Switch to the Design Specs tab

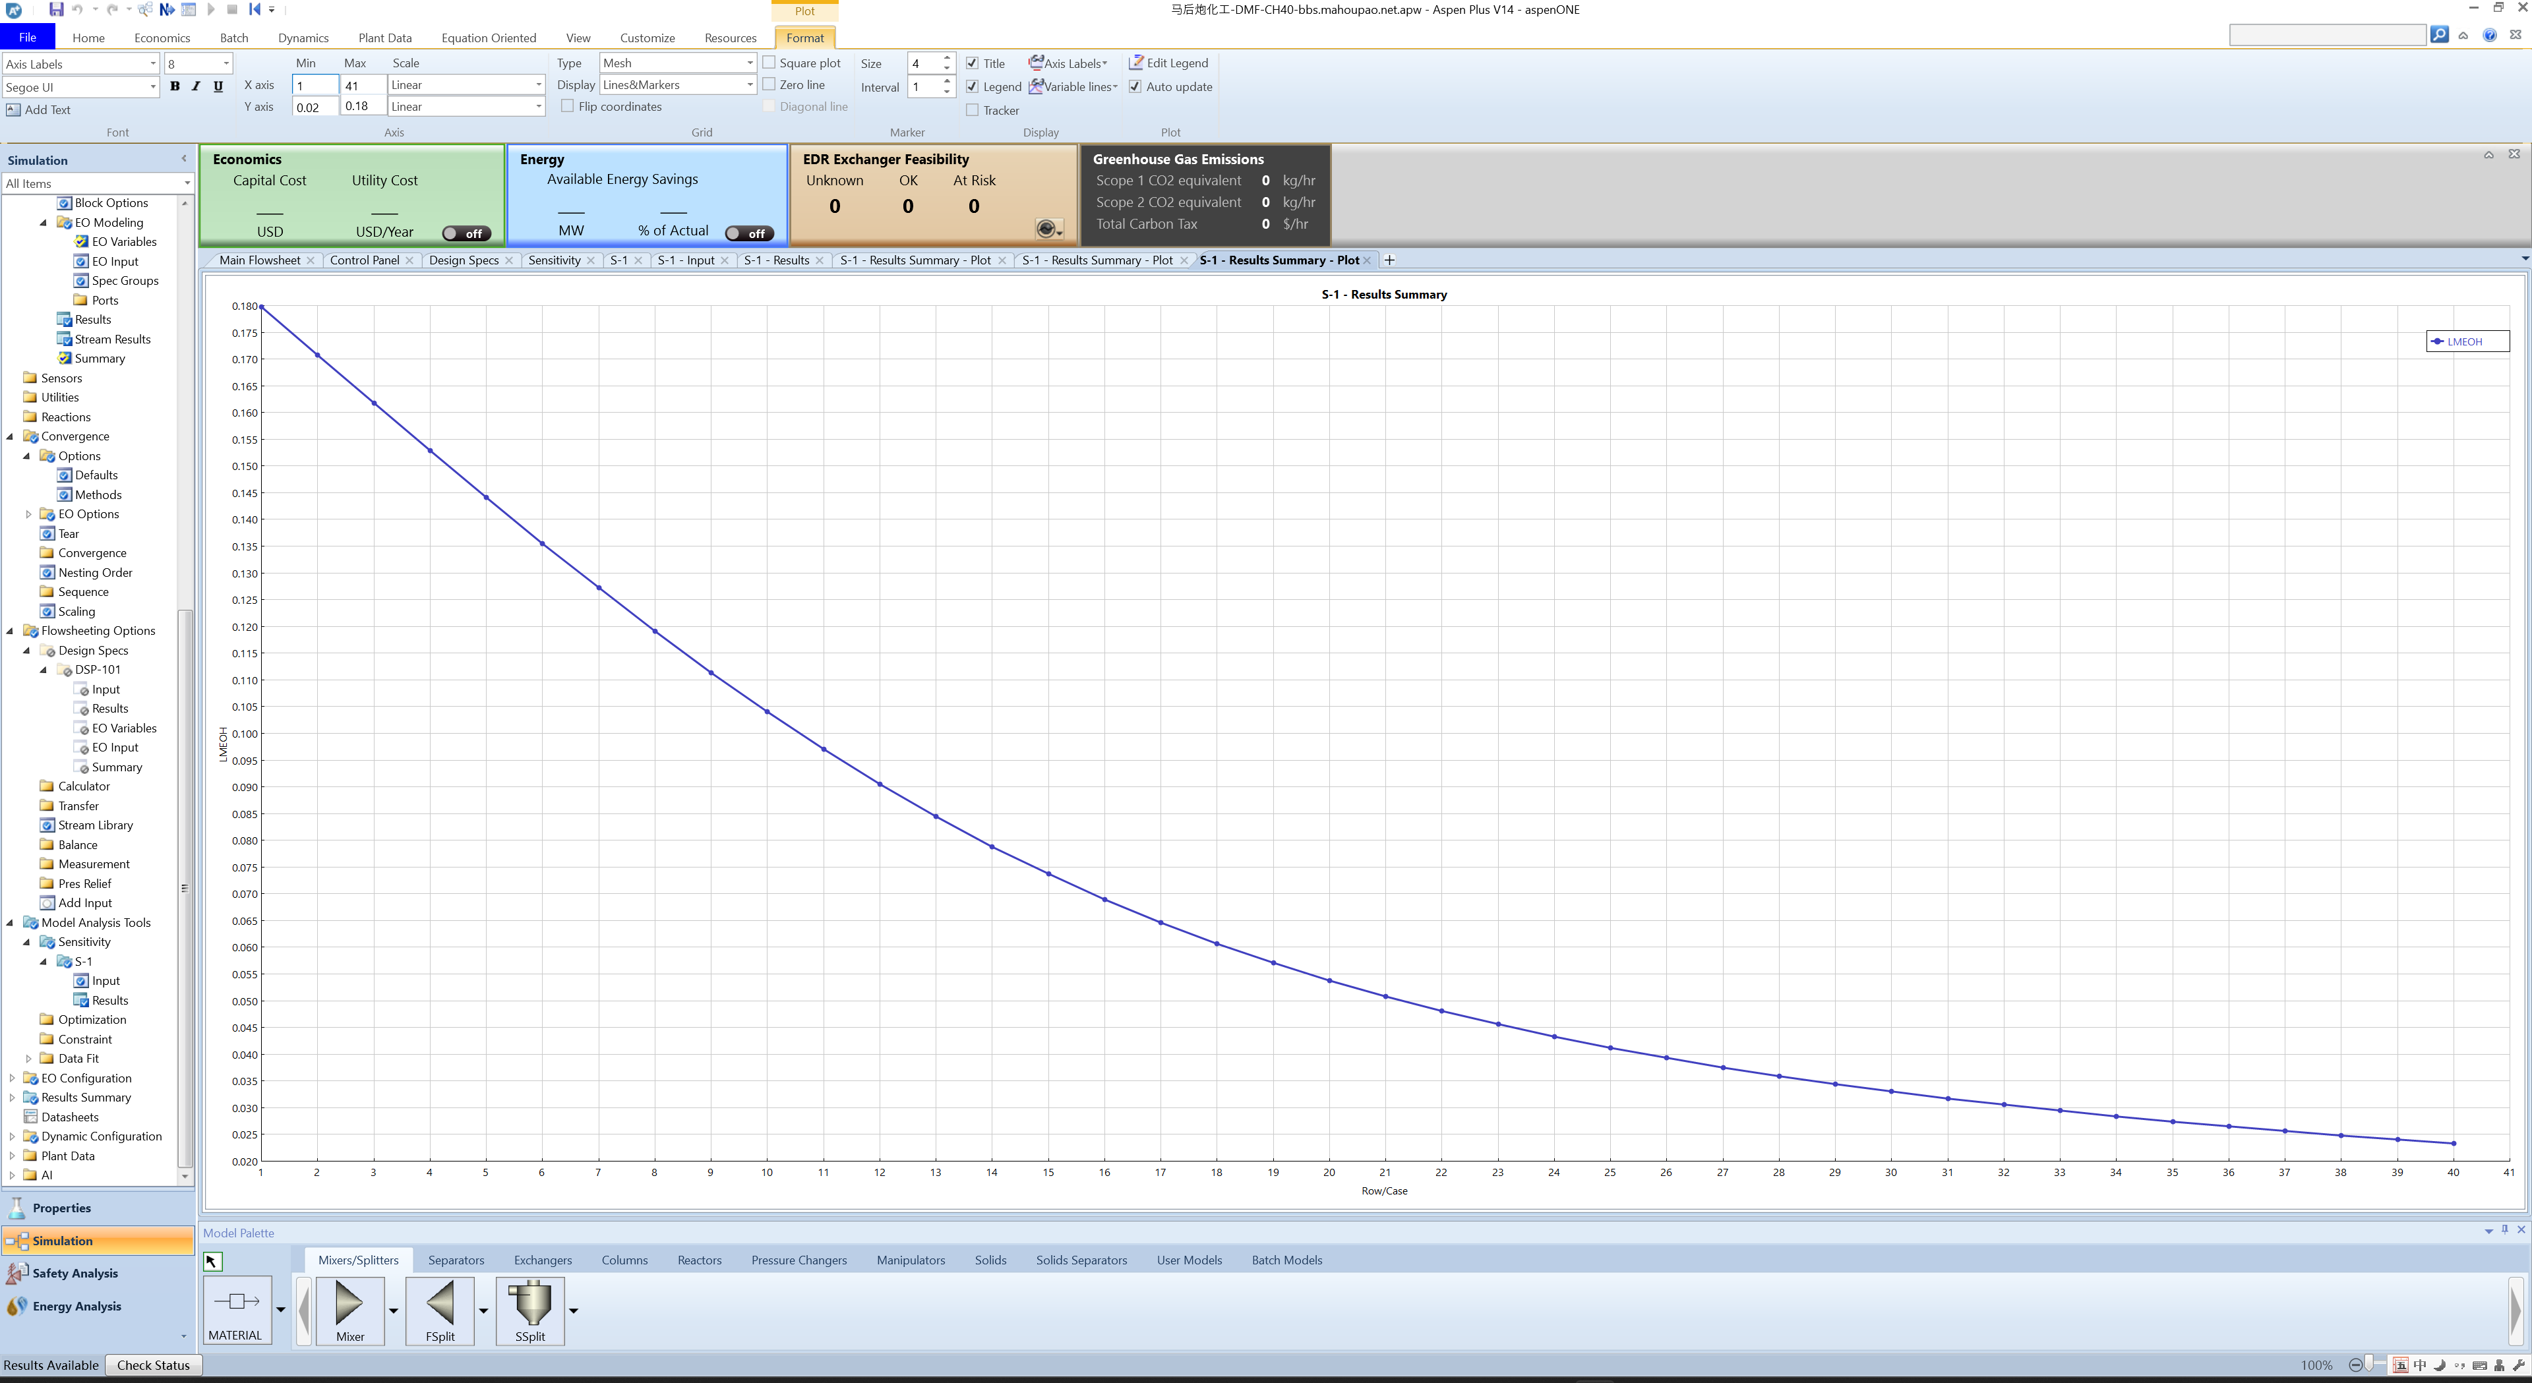[x=464, y=260]
